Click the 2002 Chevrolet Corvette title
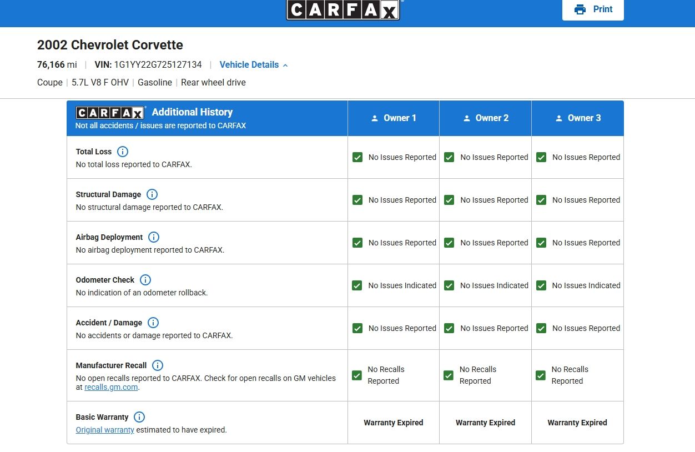 pos(110,45)
